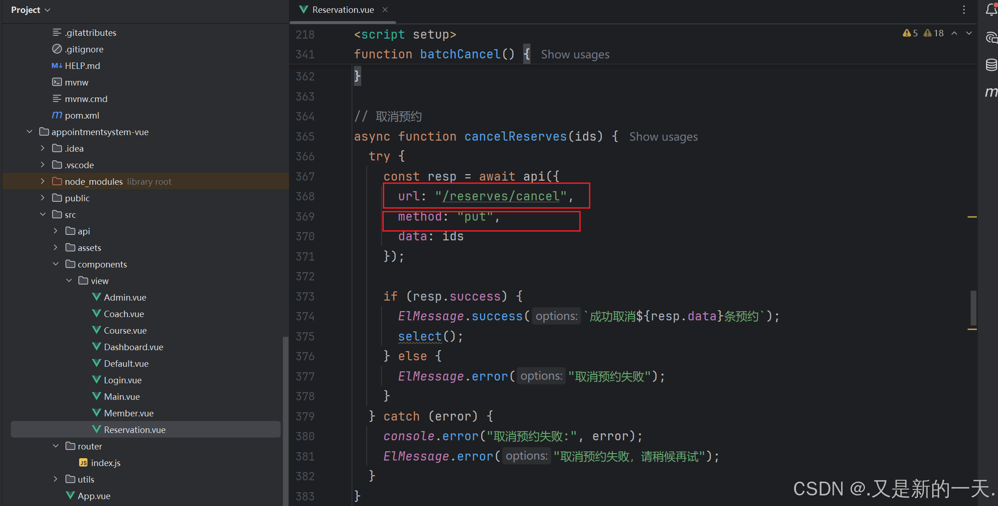
Task: Open the Maven tool window icon
Action: [991, 92]
